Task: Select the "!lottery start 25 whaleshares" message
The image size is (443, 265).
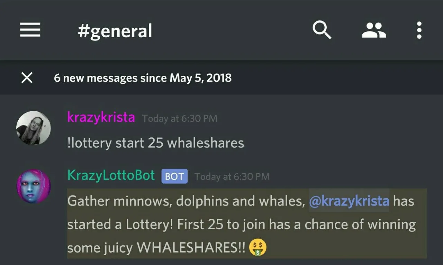Action: pyautogui.click(x=156, y=143)
